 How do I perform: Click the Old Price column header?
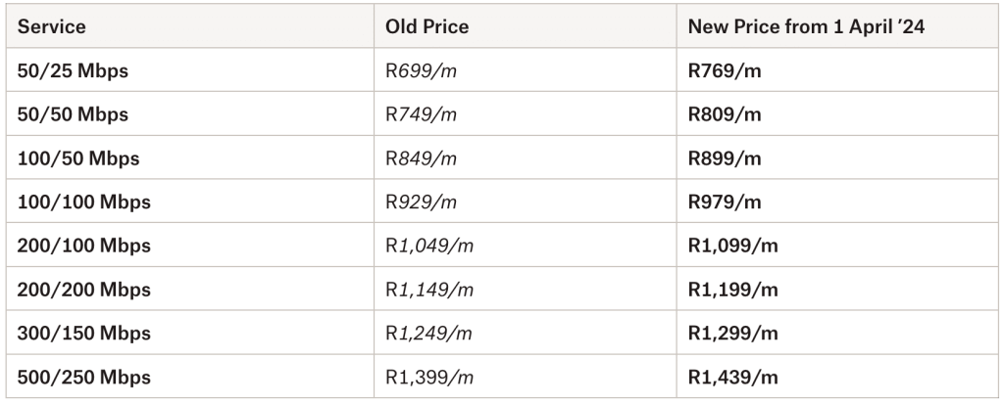click(427, 27)
